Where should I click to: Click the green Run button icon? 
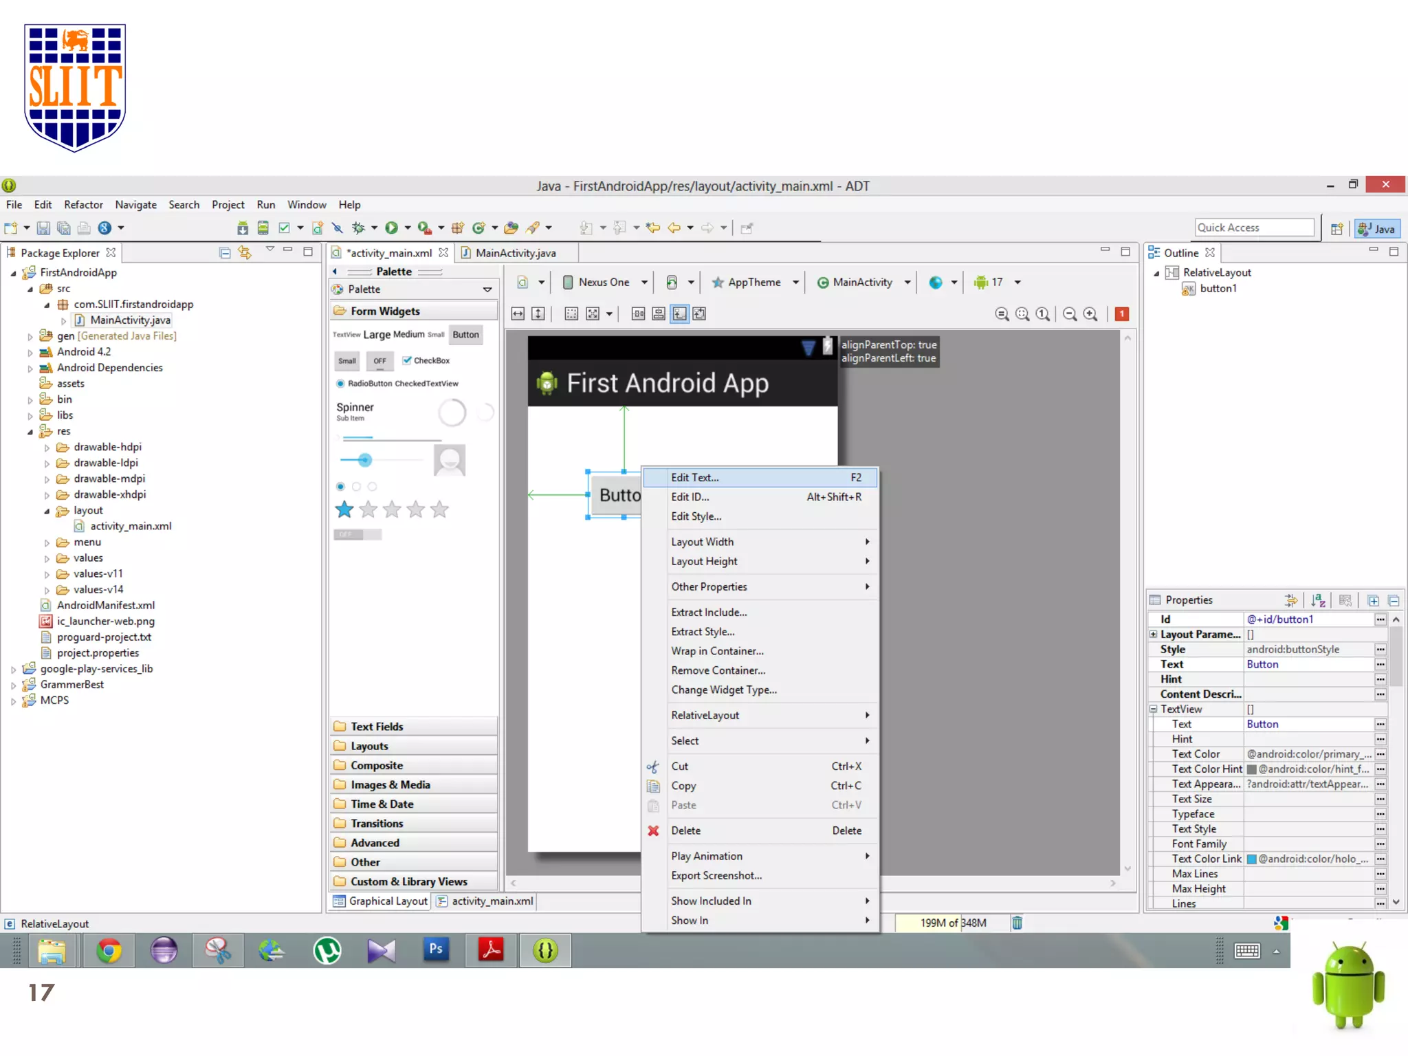coord(391,228)
